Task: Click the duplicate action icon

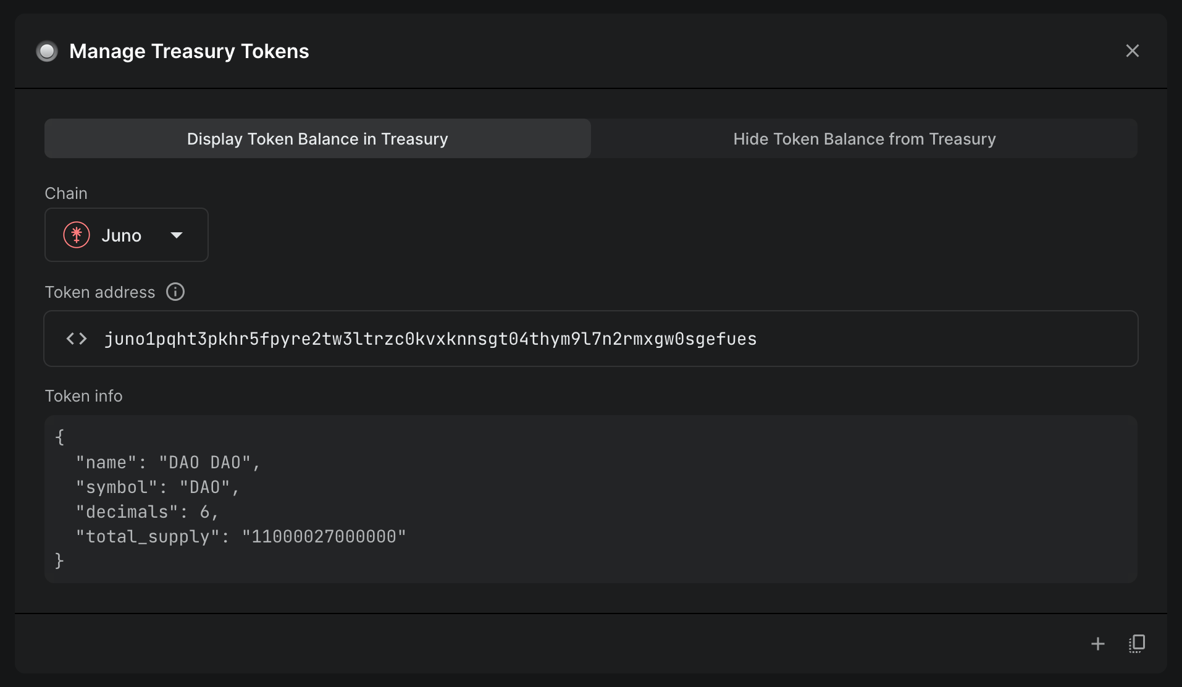Action: tap(1136, 644)
